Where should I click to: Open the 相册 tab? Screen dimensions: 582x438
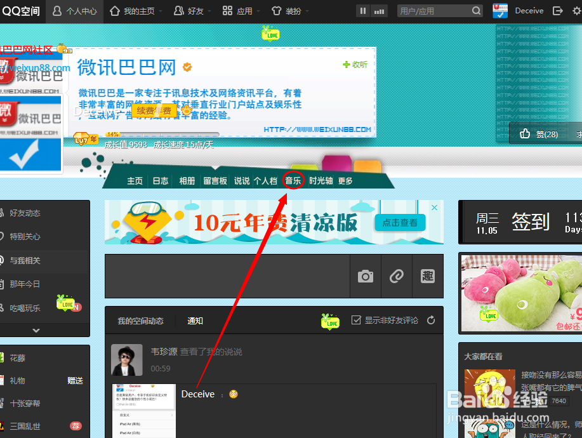click(187, 181)
